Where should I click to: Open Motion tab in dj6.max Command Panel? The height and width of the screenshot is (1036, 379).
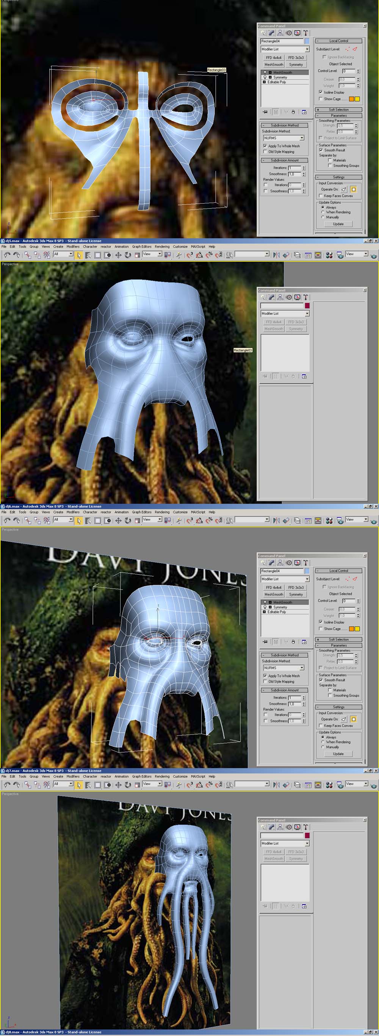(288, 563)
